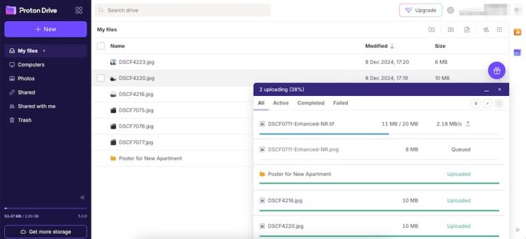The image size is (526, 239).
Task: Click the purple gift offer button
Action: click(496, 70)
